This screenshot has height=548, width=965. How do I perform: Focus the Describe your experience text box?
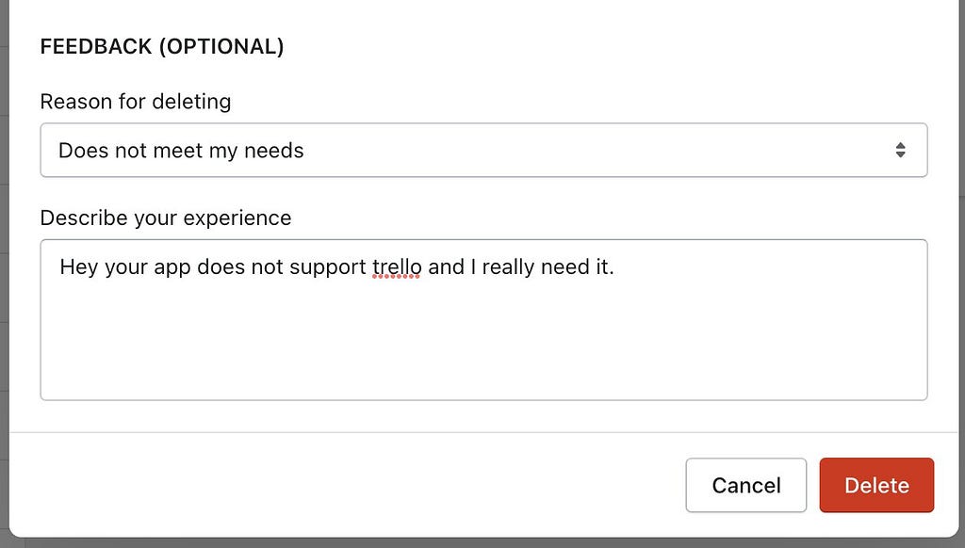click(483, 320)
